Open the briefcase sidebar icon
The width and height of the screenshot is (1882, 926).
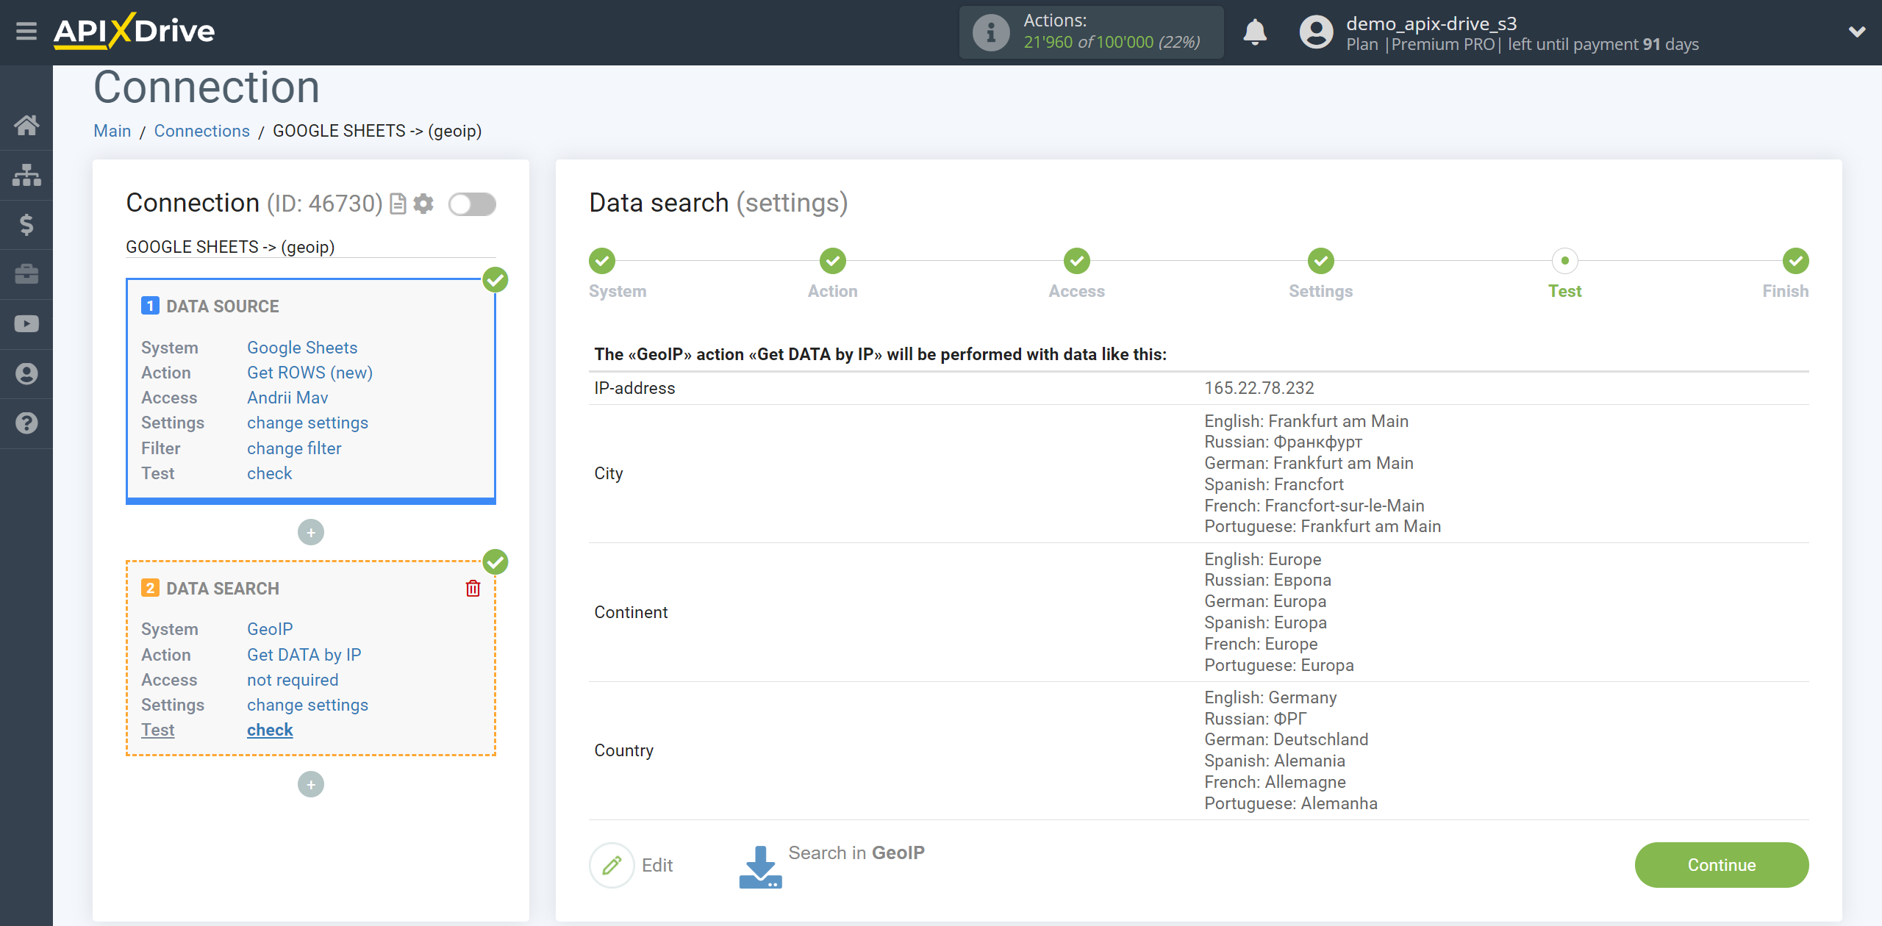(26, 274)
